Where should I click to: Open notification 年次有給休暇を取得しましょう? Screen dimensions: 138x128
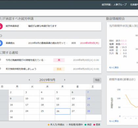pyautogui.click(x=21, y=69)
